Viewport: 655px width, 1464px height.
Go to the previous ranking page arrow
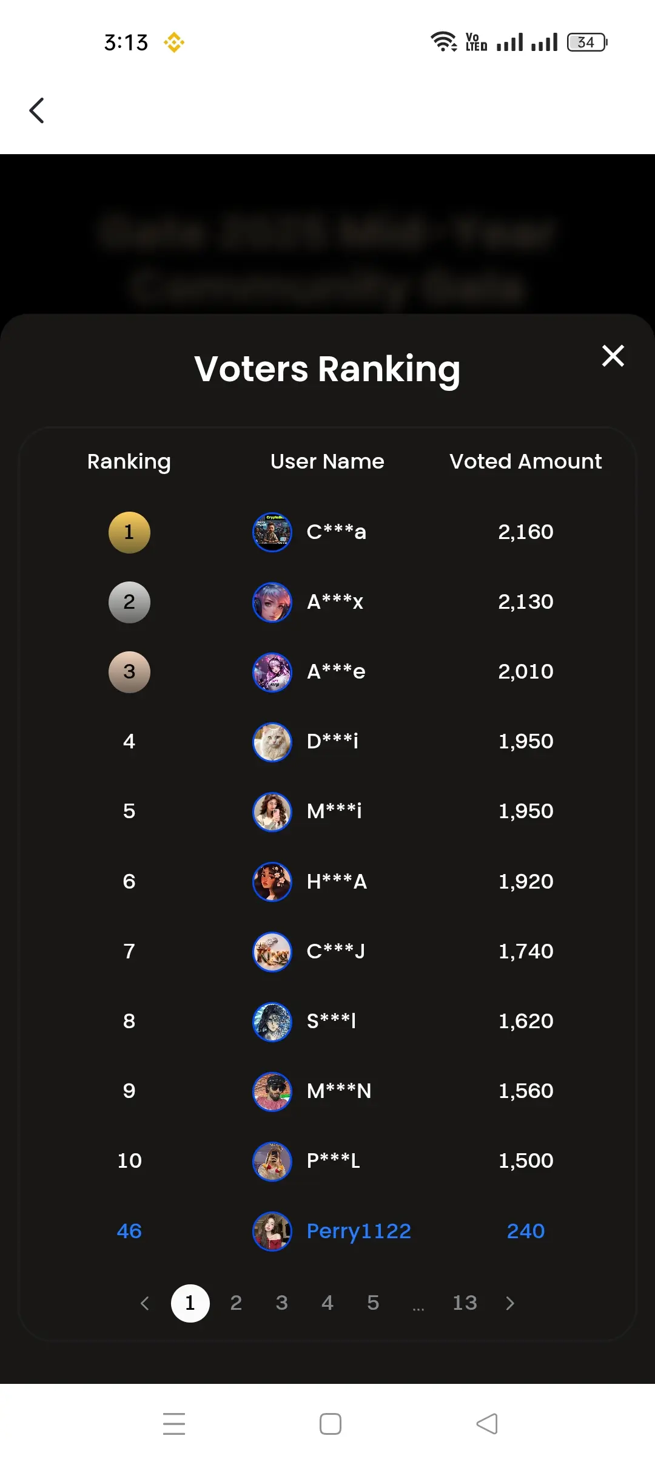click(144, 1303)
